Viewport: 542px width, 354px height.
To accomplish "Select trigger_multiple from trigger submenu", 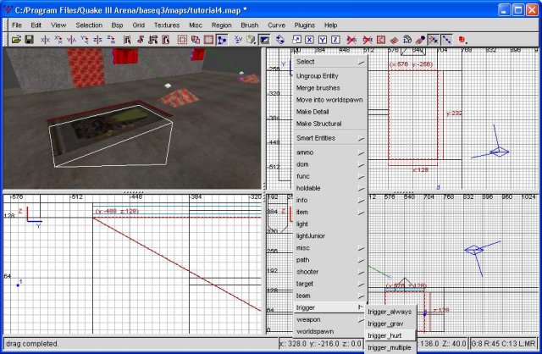I will pos(390,348).
